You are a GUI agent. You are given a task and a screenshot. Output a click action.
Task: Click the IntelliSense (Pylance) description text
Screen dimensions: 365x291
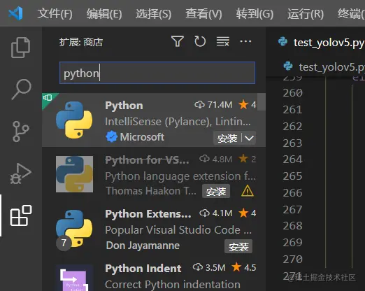[178, 122]
